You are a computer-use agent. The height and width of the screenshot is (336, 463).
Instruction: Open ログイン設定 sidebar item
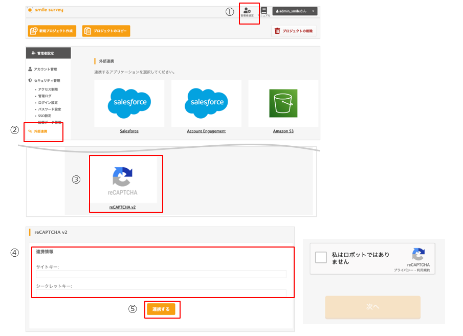pos(48,102)
